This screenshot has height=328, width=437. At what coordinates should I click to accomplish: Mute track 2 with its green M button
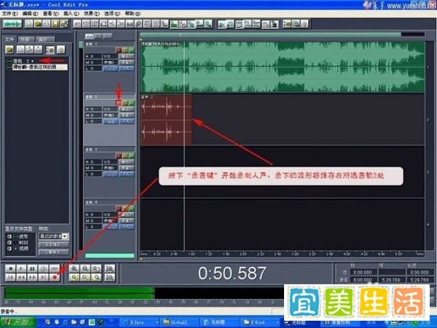131,103
